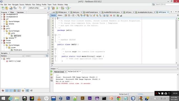Click the Find Selection magnifier icon in editor toolbar

point(78,15)
